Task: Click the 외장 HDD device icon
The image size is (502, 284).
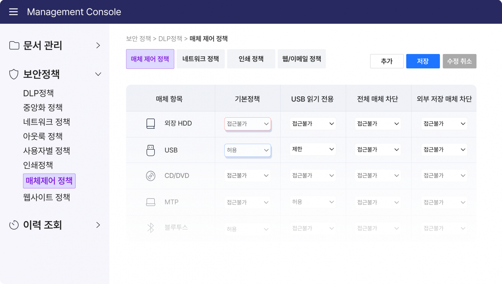Action: [x=150, y=124]
